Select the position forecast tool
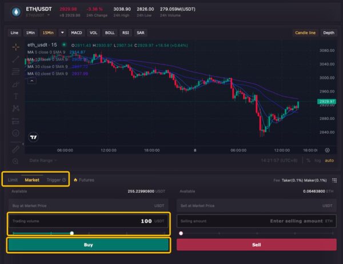The width and height of the screenshot is (343, 264). pos(16,121)
